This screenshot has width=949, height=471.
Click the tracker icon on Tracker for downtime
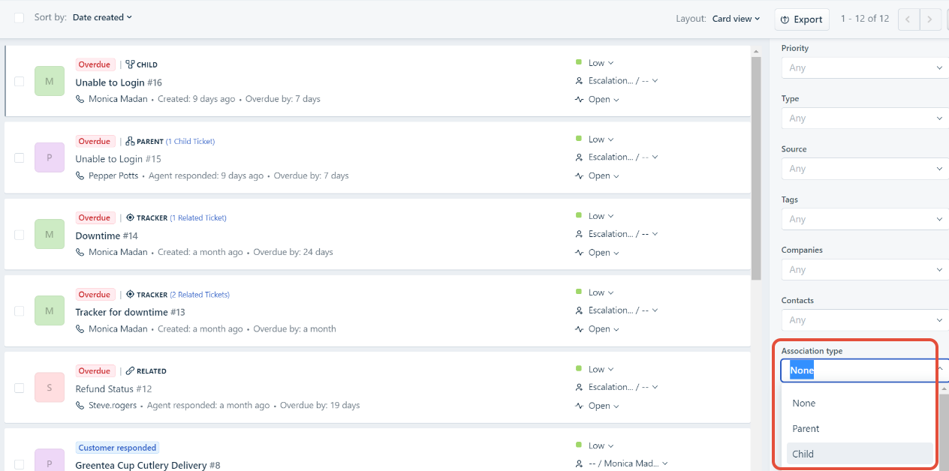click(x=130, y=294)
